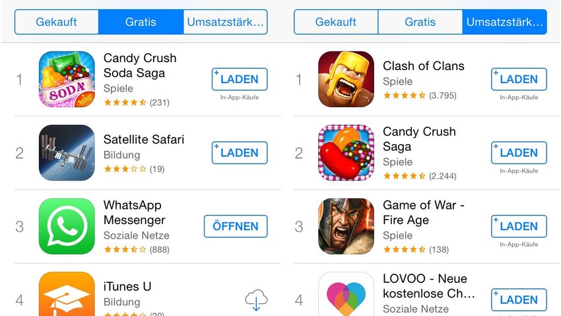Switch to the left Umsatzstärk… tab
The height and width of the screenshot is (316, 561).
[x=226, y=22]
